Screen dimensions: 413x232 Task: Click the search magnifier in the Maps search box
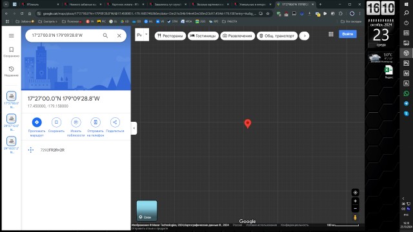[105, 35]
